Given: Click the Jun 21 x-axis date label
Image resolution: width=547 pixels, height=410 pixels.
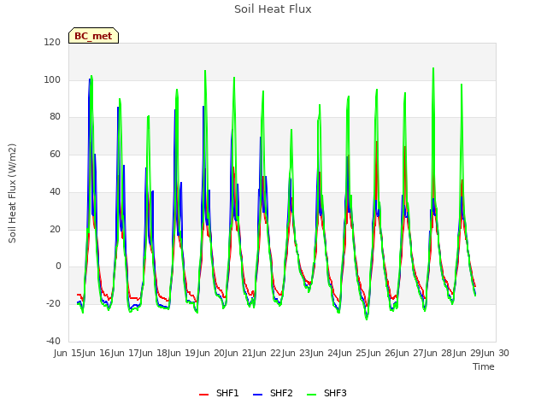Looking at the screenshot, I should coord(240,353).
